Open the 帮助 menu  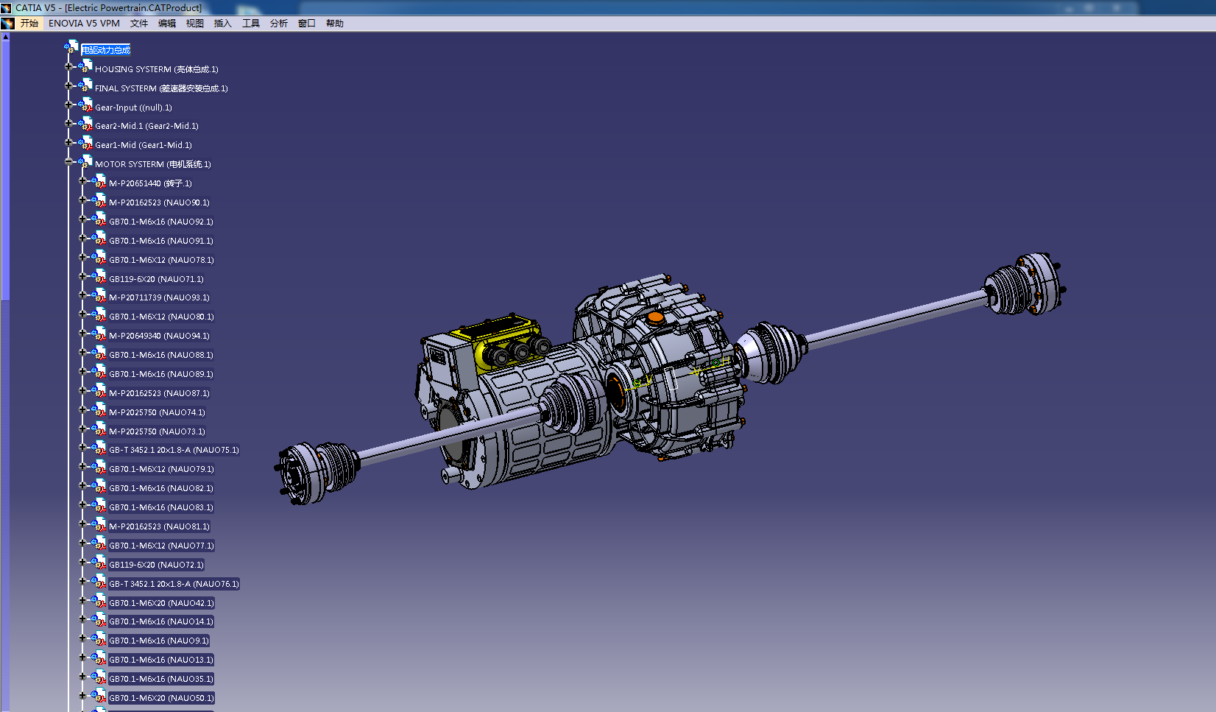pos(335,24)
